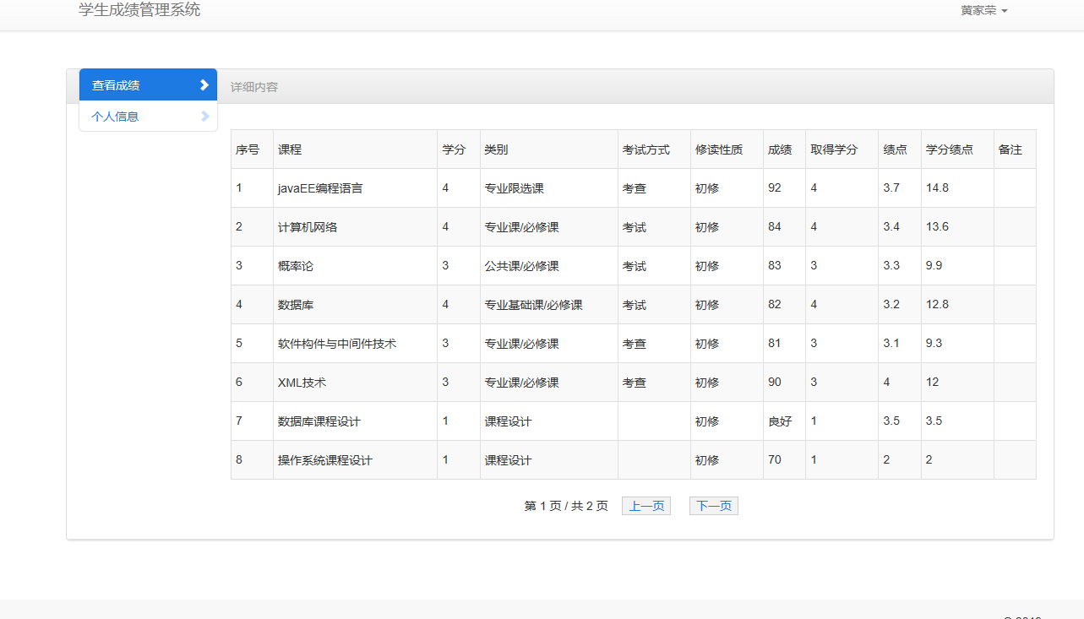This screenshot has width=1084, height=619.
Task: Select the javaEE编程语言 course name
Action: tap(319, 187)
